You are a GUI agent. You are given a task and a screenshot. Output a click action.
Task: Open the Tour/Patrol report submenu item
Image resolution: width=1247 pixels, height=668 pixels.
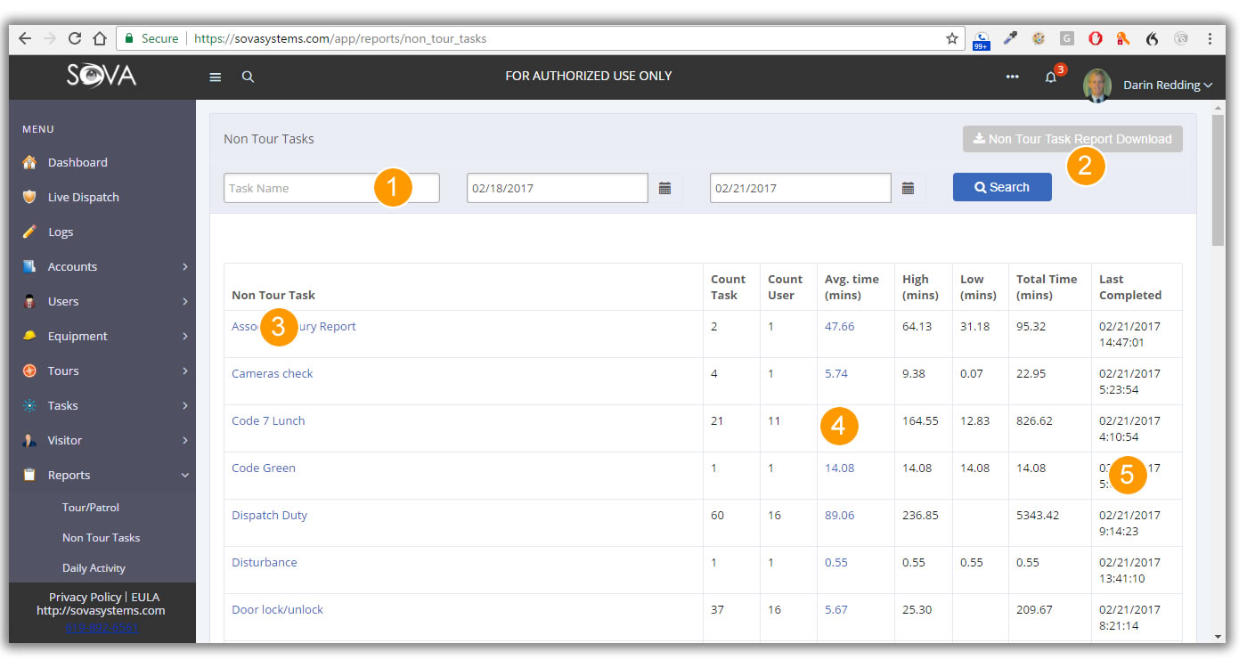click(91, 507)
